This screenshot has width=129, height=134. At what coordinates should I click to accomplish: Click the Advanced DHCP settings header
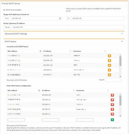tap(16, 34)
